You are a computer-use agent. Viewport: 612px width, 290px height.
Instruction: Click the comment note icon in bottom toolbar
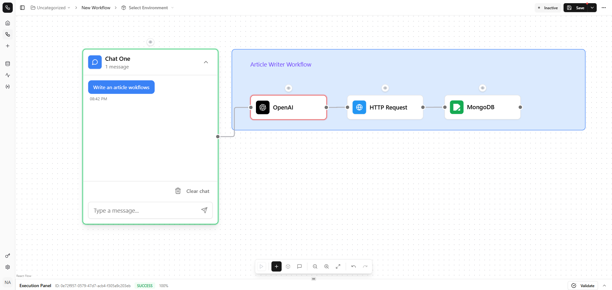(x=299, y=266)
